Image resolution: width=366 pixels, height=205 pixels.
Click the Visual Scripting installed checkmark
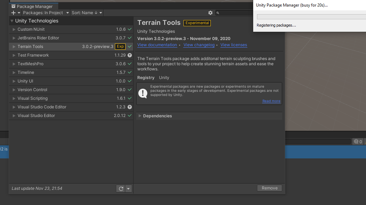point(130,98)
